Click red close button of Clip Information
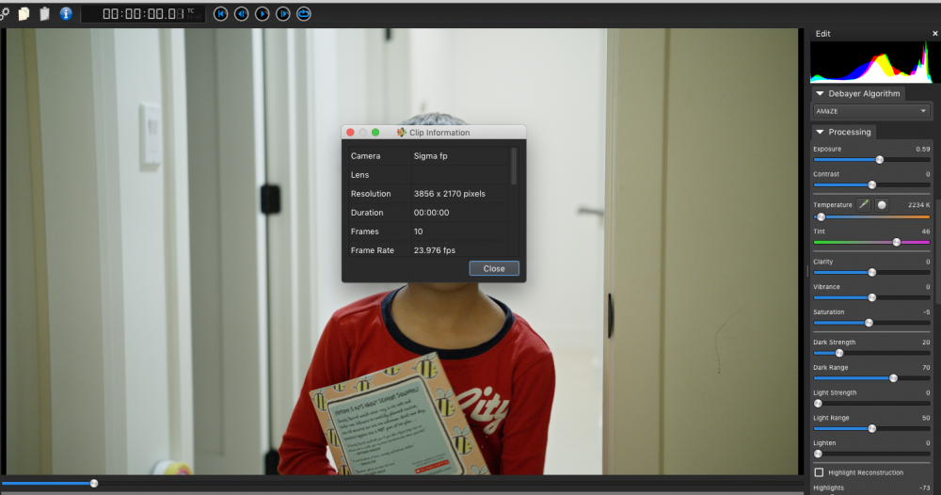The width and height of the screenshot is (941, 495). 350,132
